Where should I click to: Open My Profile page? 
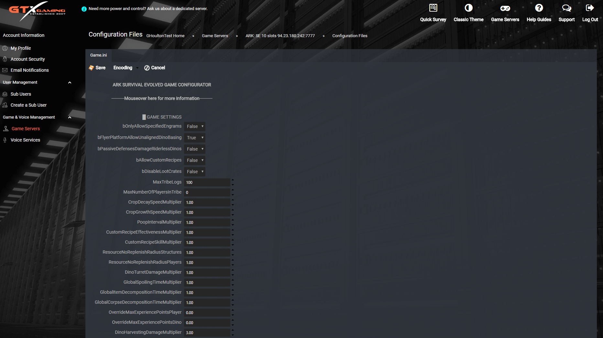(x=21, y=48)
